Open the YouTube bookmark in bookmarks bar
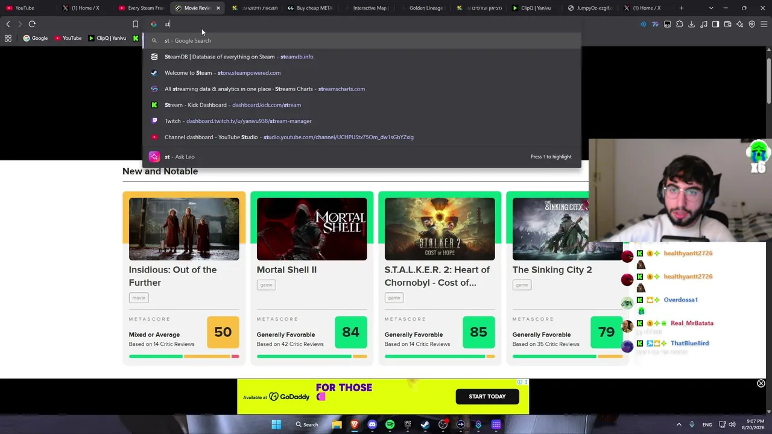This screenshot has width=772, height=434. point(68,38)
